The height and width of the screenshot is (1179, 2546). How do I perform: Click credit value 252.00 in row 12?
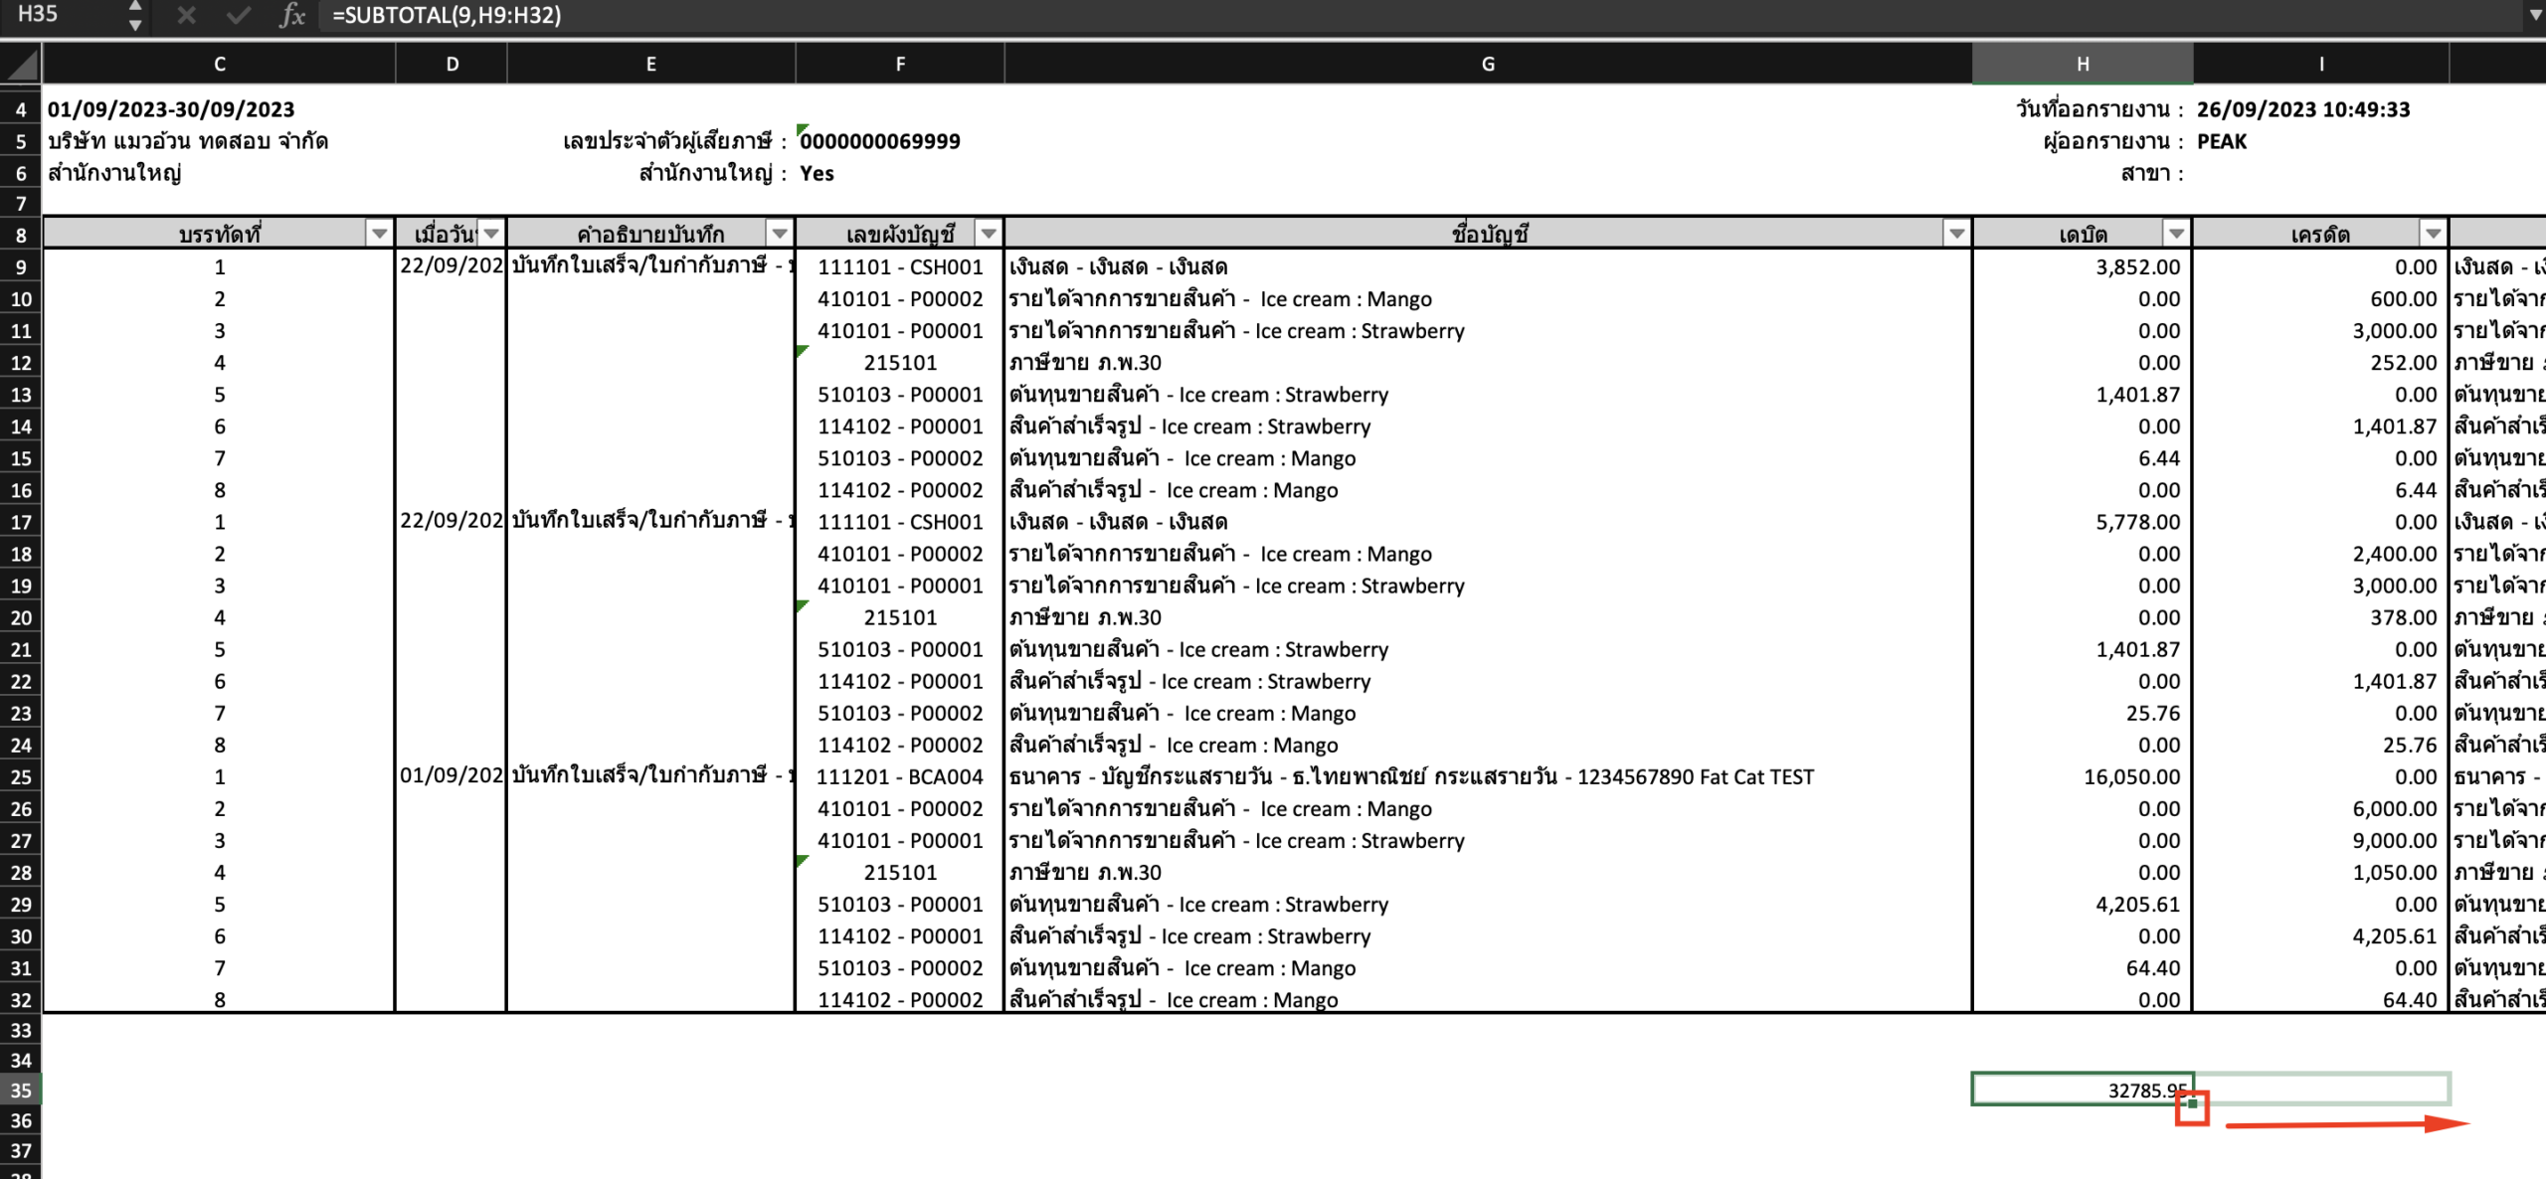(2403, 362)
